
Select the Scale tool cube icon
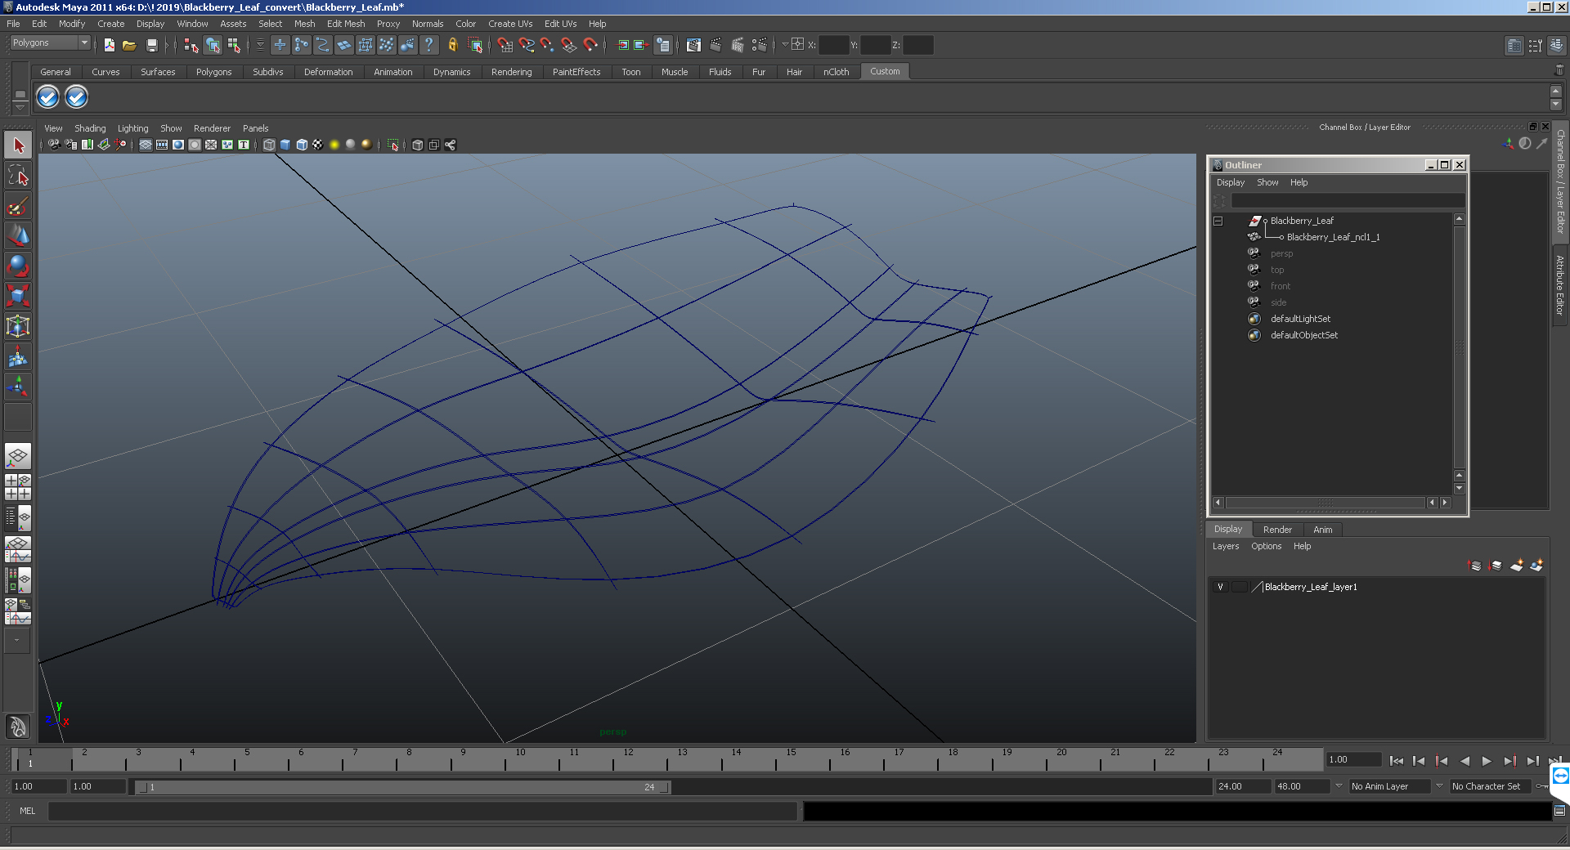(18, 295)
